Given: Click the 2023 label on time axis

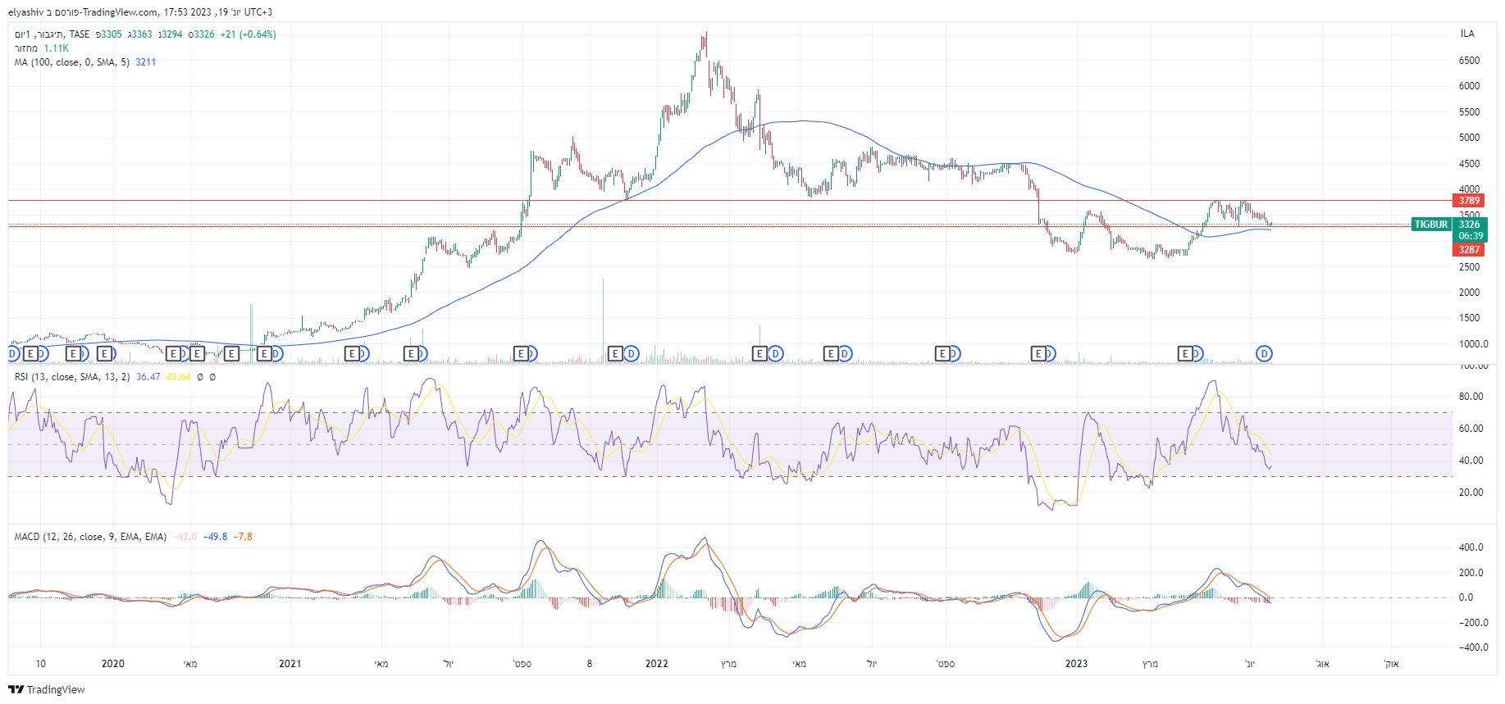Looking at the screenshot, I should pos(1076,664).
